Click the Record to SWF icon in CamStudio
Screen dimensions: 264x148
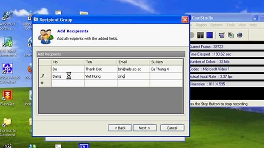click(x=240, y=35)
